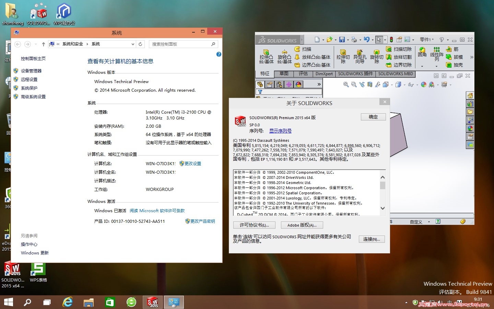Expand the Open file dropdown arrow

point(336,40)
